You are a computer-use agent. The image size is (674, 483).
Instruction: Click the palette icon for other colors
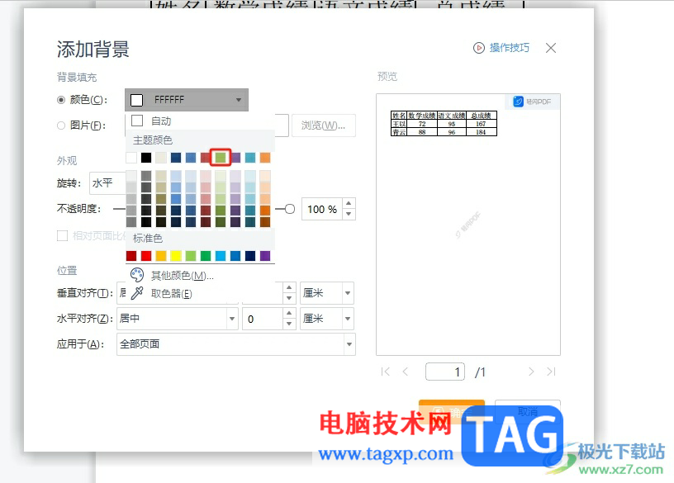pos(136,275)
